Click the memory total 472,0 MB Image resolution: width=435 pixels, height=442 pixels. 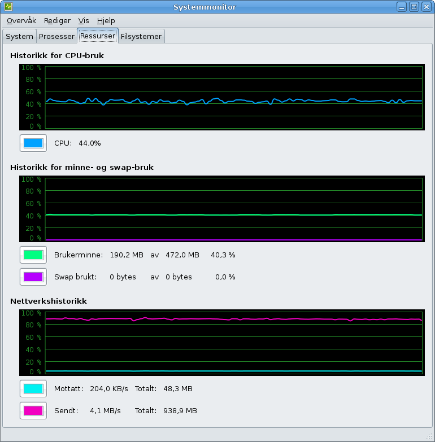182,255
